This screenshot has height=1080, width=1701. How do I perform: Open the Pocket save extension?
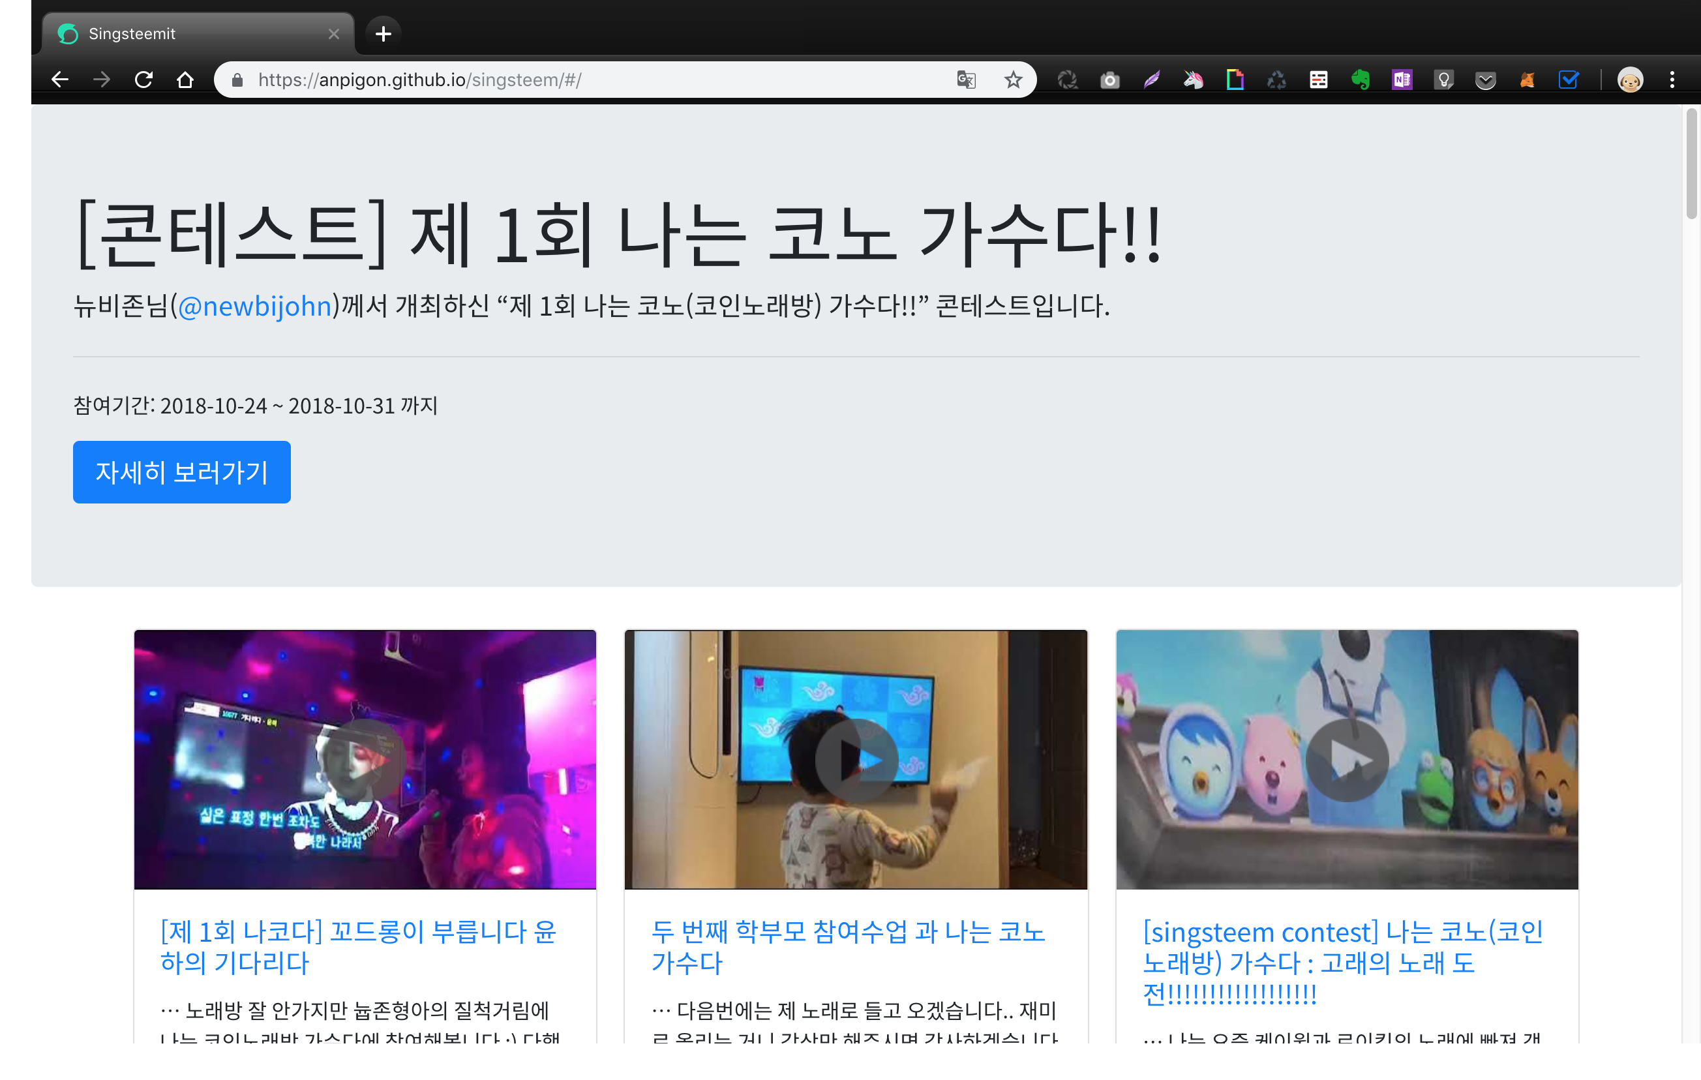click(1485, 80)
